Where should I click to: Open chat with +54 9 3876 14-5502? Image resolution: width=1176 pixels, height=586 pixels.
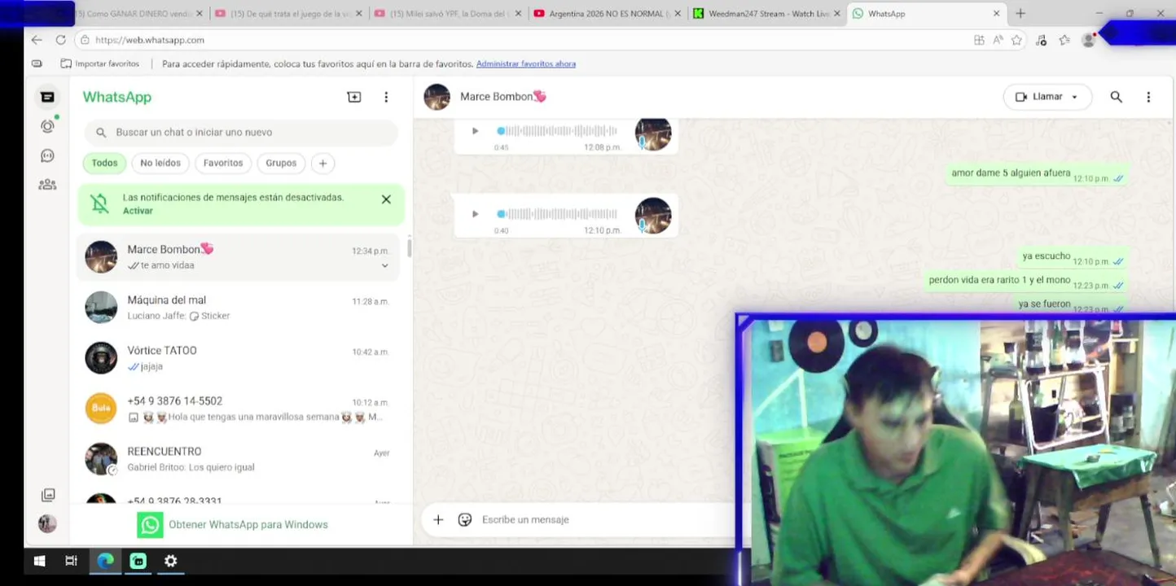(238, 409)
